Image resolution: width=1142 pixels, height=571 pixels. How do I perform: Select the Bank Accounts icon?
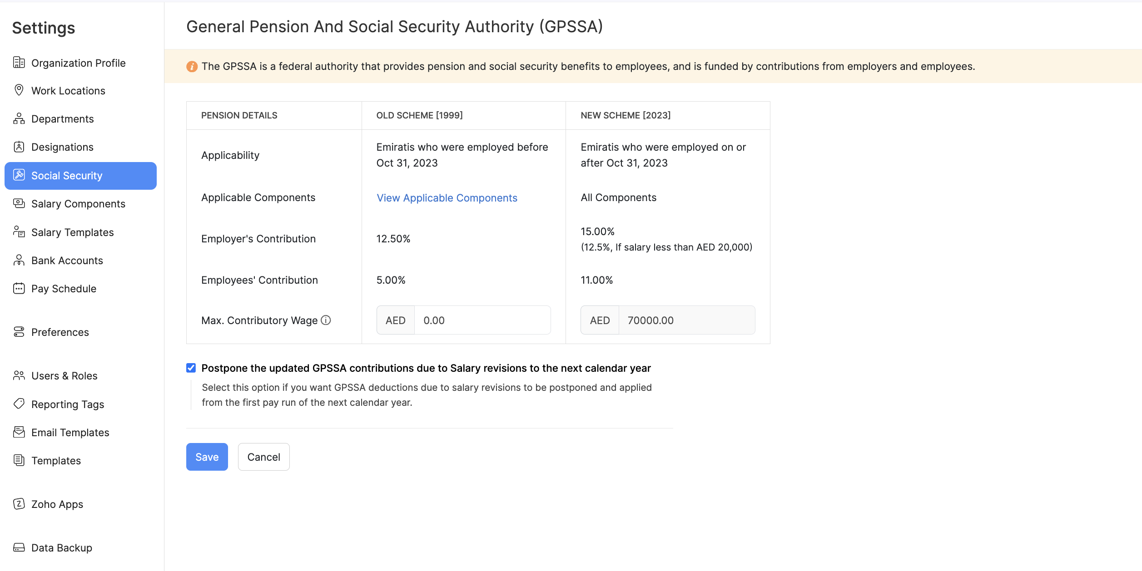[x=19, y=260]
